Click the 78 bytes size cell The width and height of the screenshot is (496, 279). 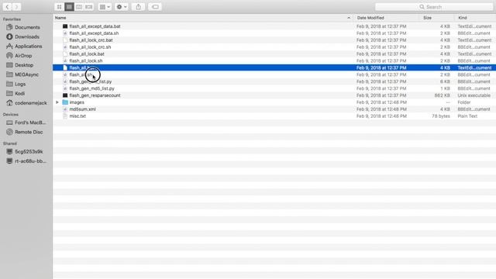[x=441, y=116]
